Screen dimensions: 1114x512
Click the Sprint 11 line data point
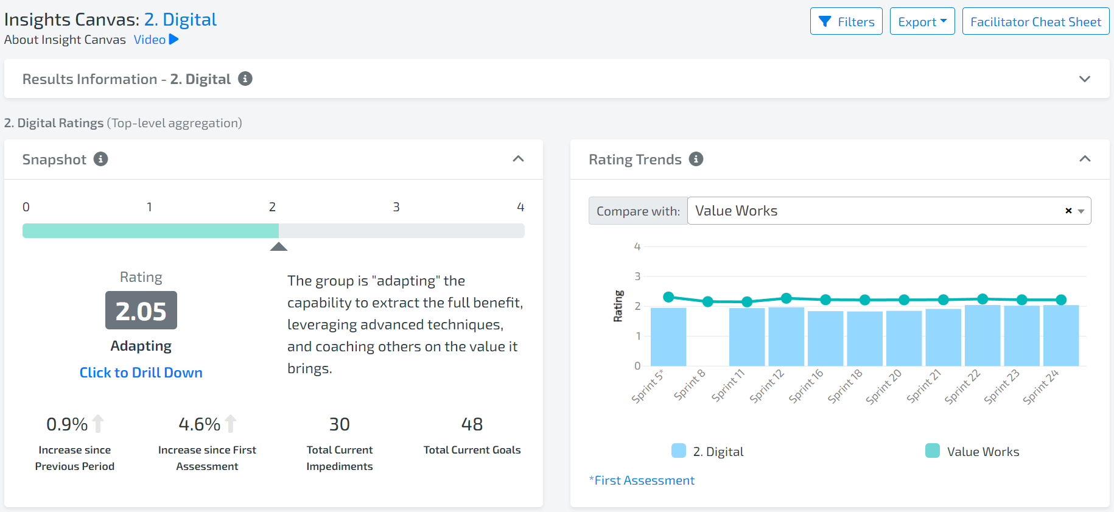[747, 302]
